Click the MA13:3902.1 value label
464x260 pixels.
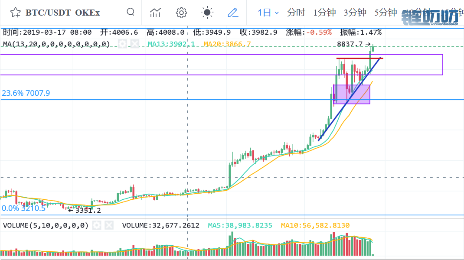(x=171, y=44)
